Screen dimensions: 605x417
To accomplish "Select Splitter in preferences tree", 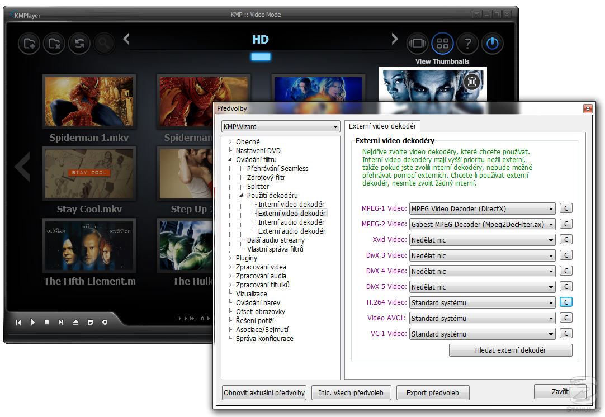I will click(258, 186).
